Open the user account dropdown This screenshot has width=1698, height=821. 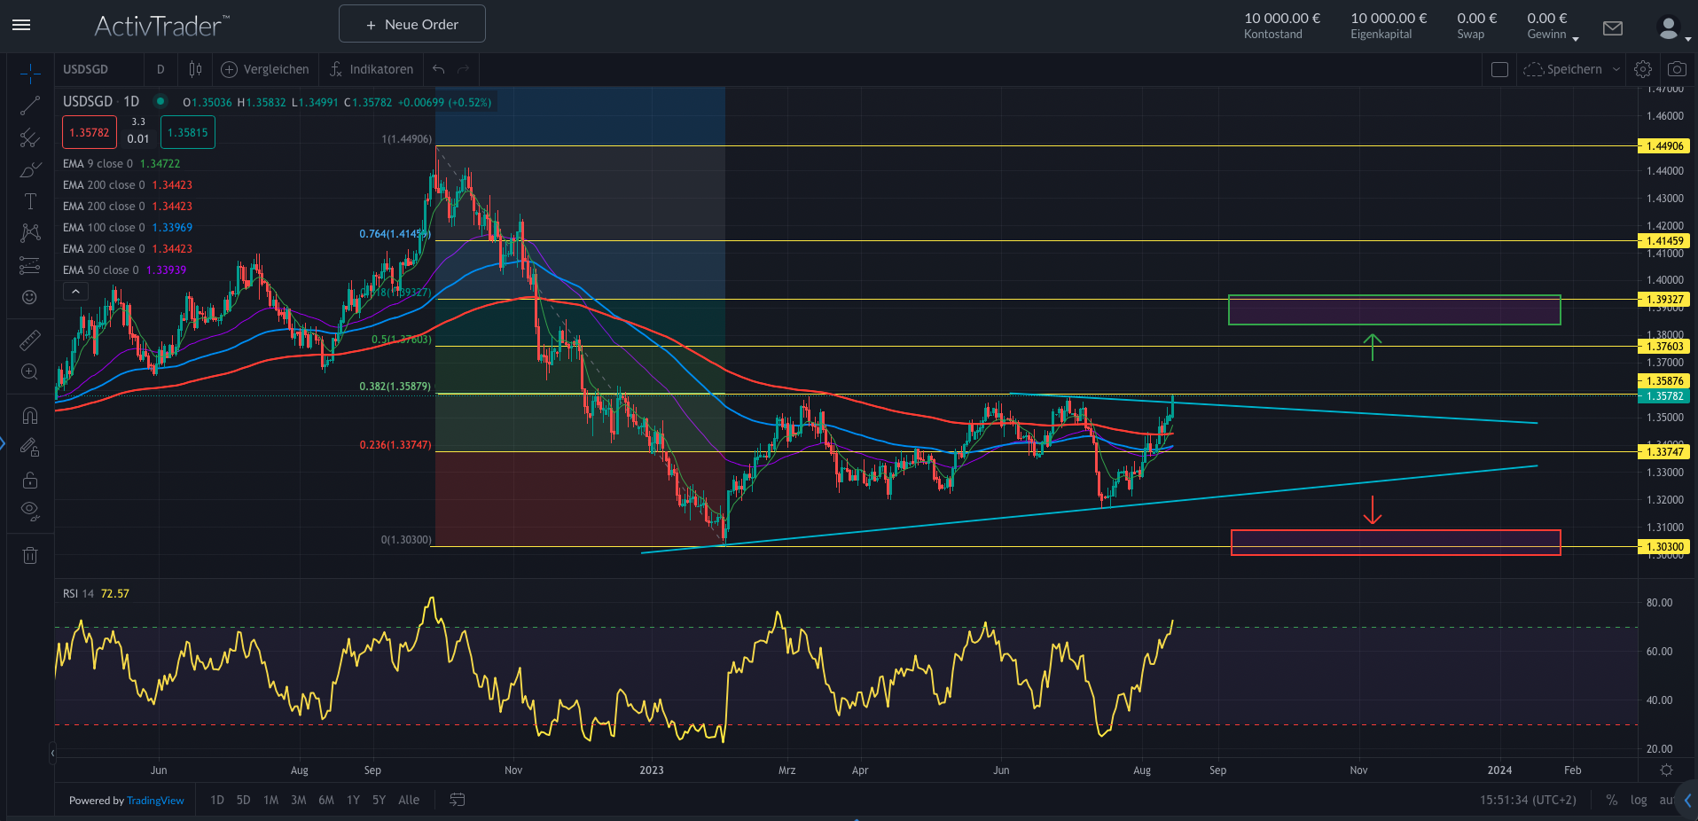(x=1673, y=30)
